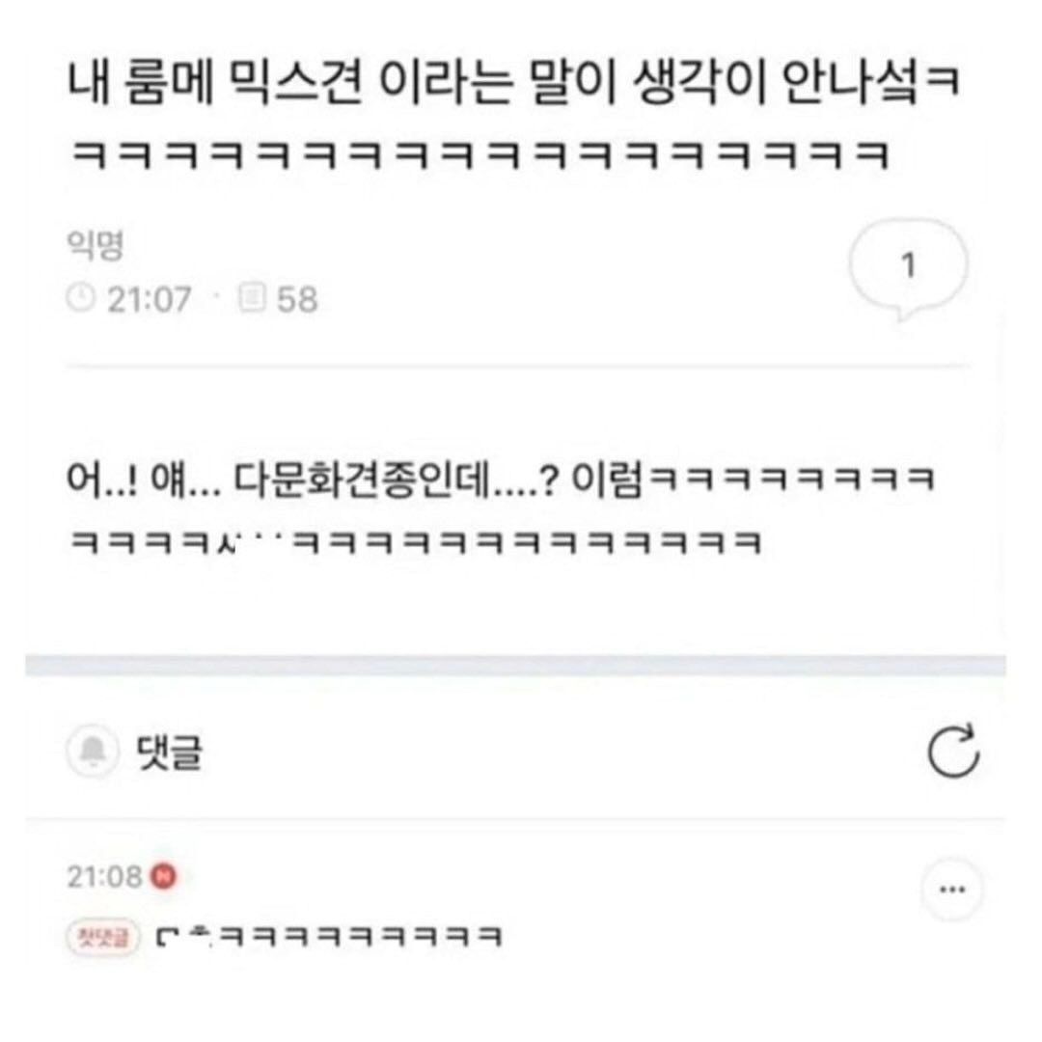Click the post title starting with 내 룸메 믹스견
Screen dimensions: 1042x1042
pos(513,84)
